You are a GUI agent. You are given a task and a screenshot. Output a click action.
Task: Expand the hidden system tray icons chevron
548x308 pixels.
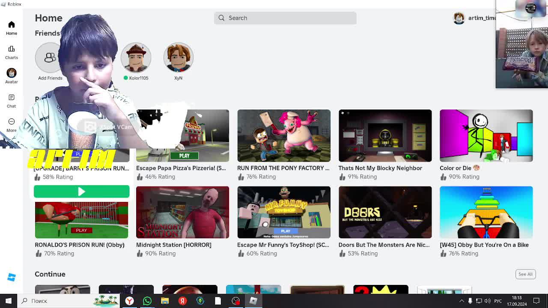tap(462, 301)
